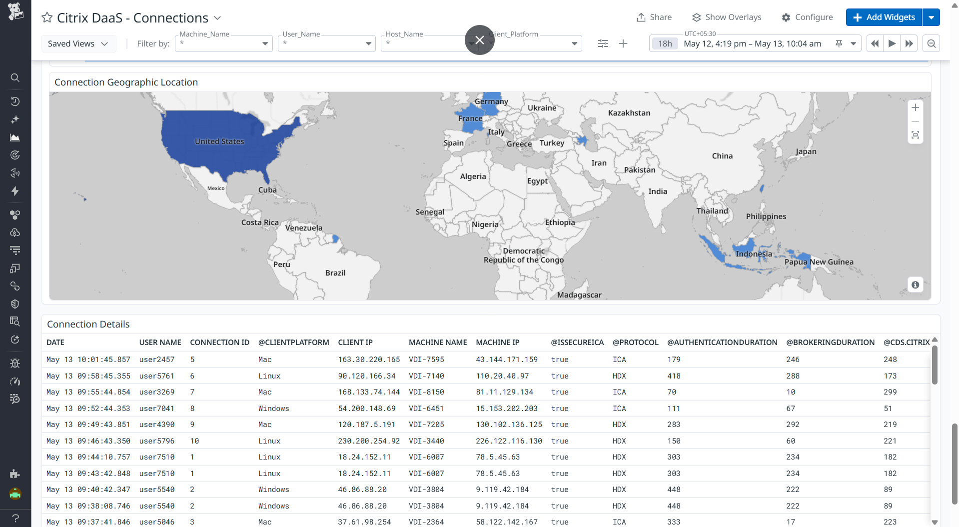
Task: Open the Monitors target icon in sidebar
Action: [x=15, y=155]
